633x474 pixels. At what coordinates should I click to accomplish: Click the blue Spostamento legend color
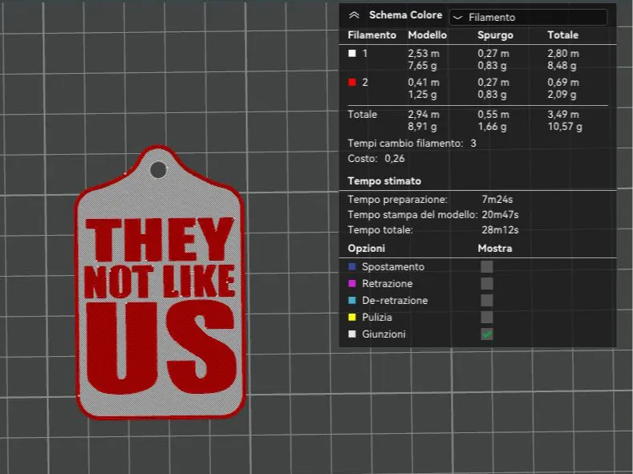352,266
